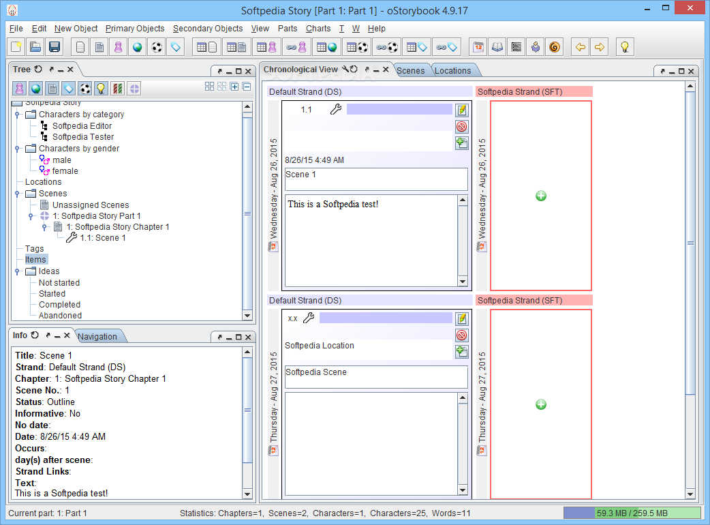Viewport: 710px width, 525px height.
Task: Open the Primary Objects menu
Action: pos(135,29)
